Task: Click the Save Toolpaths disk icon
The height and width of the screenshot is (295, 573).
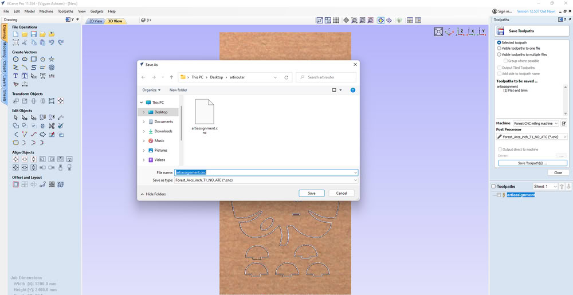Action: tap(501, 31)
